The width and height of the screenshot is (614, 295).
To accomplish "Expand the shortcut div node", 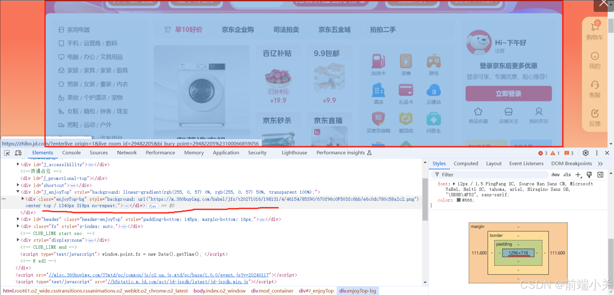I will (x=18, y=185).
